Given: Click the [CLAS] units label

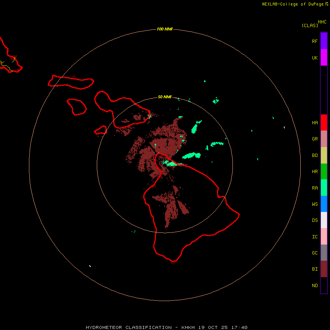Looking at the screenshot, I should [x=310, y=26].
